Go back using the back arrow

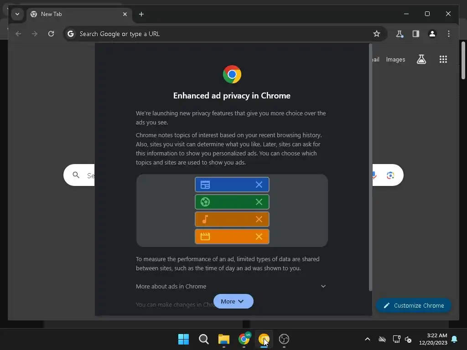[18, 34]
